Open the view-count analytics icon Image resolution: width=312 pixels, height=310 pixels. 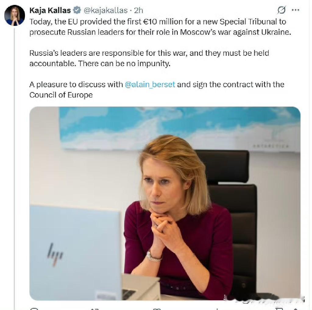[217, 308]
